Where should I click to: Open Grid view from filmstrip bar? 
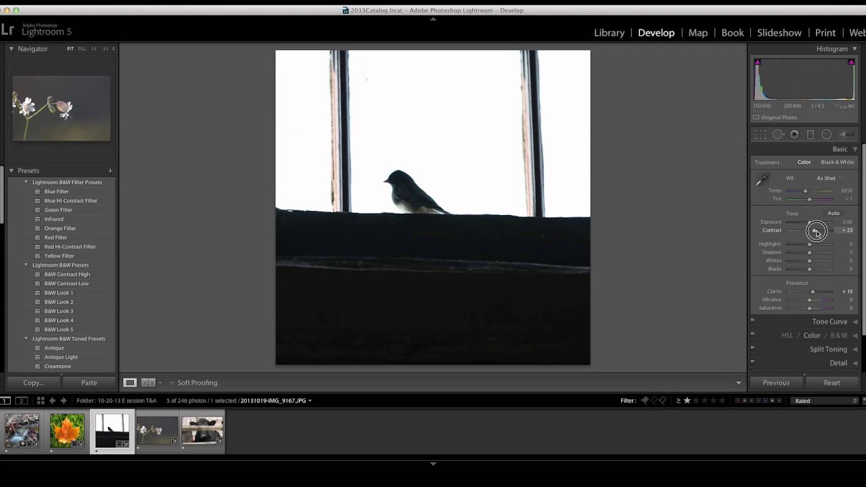click(x=41, y=400)
